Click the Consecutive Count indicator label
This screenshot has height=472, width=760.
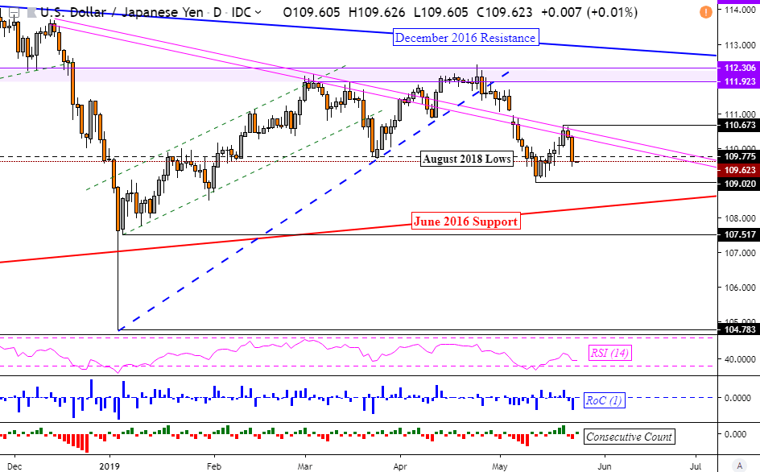coord(629,437)
